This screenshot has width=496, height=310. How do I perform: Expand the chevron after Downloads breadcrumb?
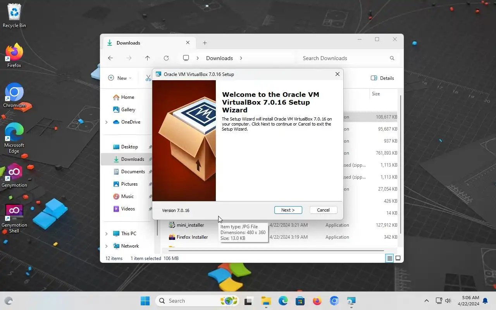coord(241,58)
